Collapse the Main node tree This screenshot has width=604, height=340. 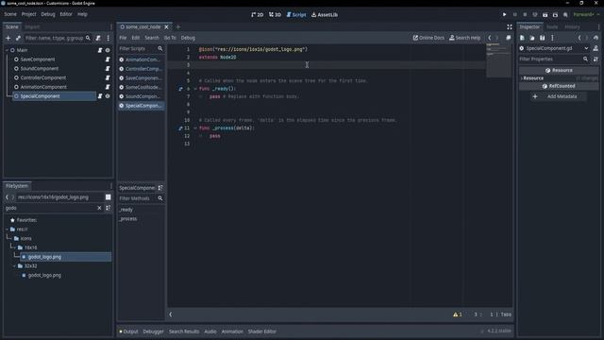(x=7, y=50)
